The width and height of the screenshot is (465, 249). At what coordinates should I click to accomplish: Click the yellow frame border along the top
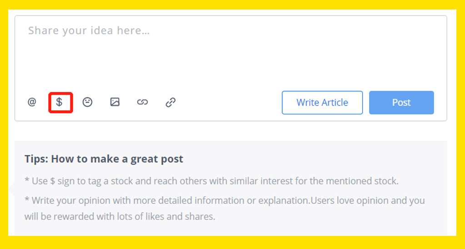233,5
